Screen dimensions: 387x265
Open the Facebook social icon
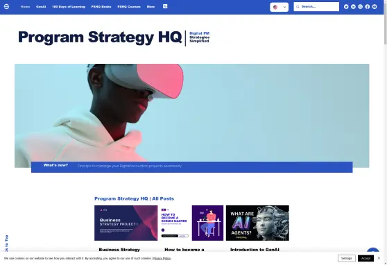tap(368, 7)
